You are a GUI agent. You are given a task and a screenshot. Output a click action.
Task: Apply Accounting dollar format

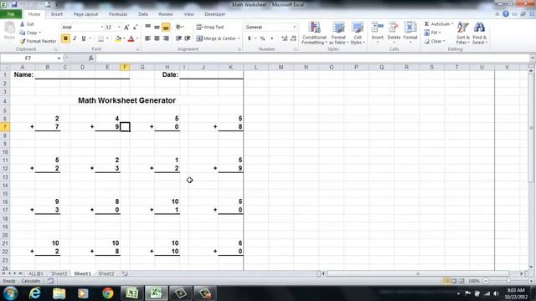tap(250, 38)
